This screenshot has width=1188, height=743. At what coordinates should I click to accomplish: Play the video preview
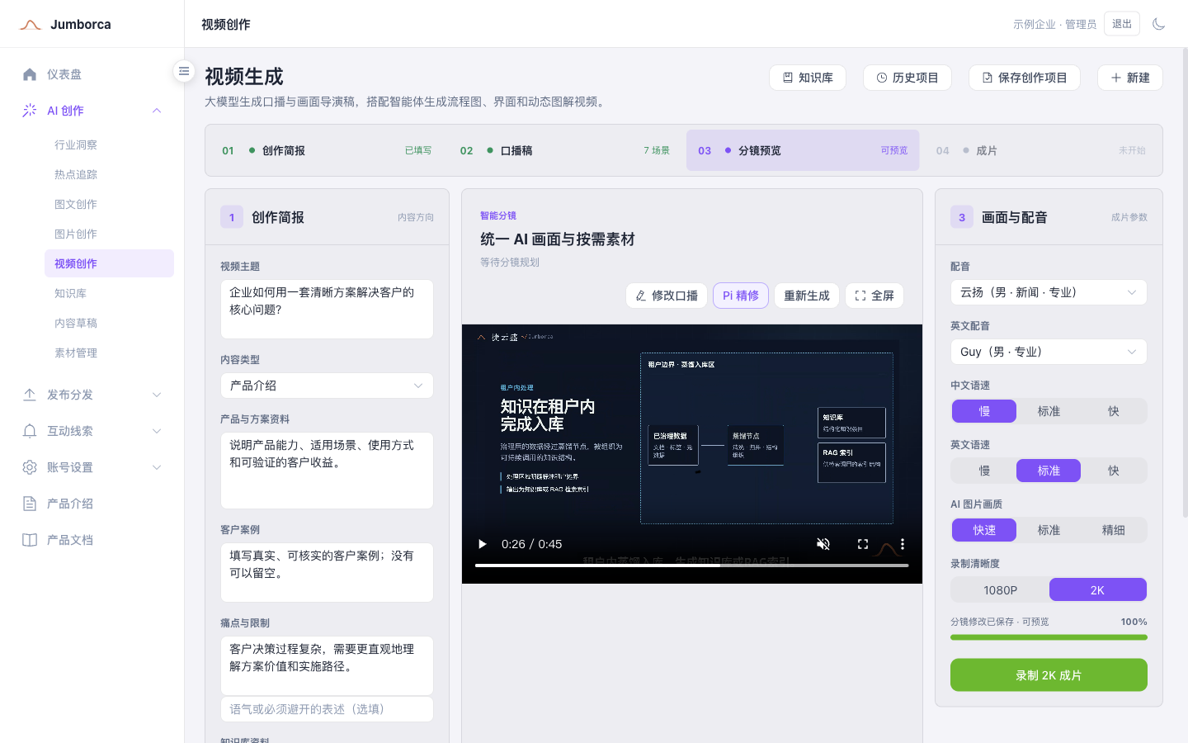tap(483, 544)
